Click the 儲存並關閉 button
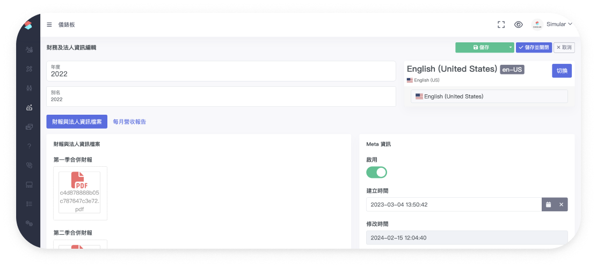 point(534,48)
